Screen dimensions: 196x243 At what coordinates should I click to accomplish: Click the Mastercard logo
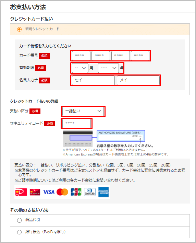click(x=62, y=192)
